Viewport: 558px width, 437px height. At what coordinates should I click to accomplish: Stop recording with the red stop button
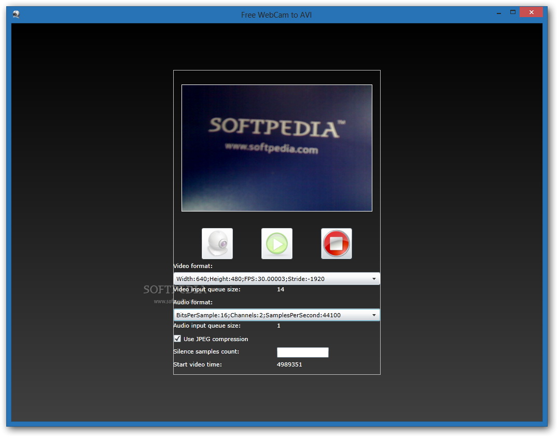pyautogui.click(x=336, y=244)
